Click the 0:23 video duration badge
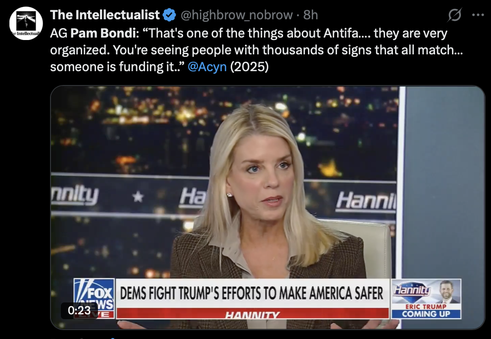 point(79,310)
